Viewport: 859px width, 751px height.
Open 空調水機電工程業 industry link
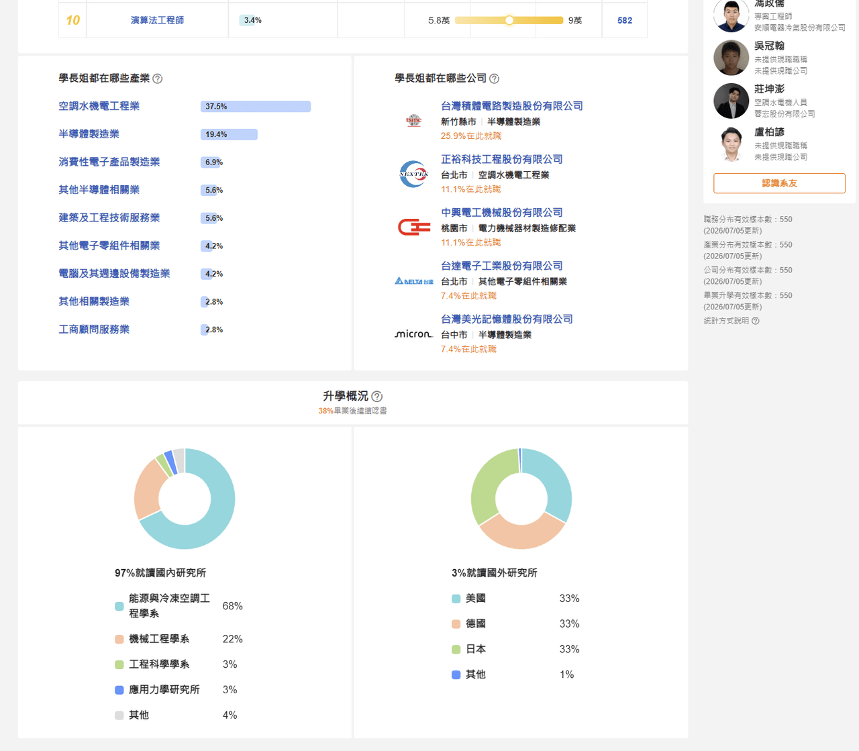[x=99, y=106]
